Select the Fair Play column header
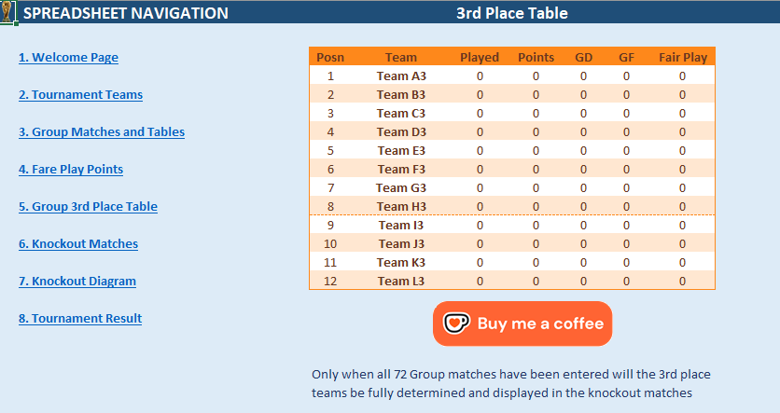Viewport: 780px width, 413px height. (x=682, y=57)
